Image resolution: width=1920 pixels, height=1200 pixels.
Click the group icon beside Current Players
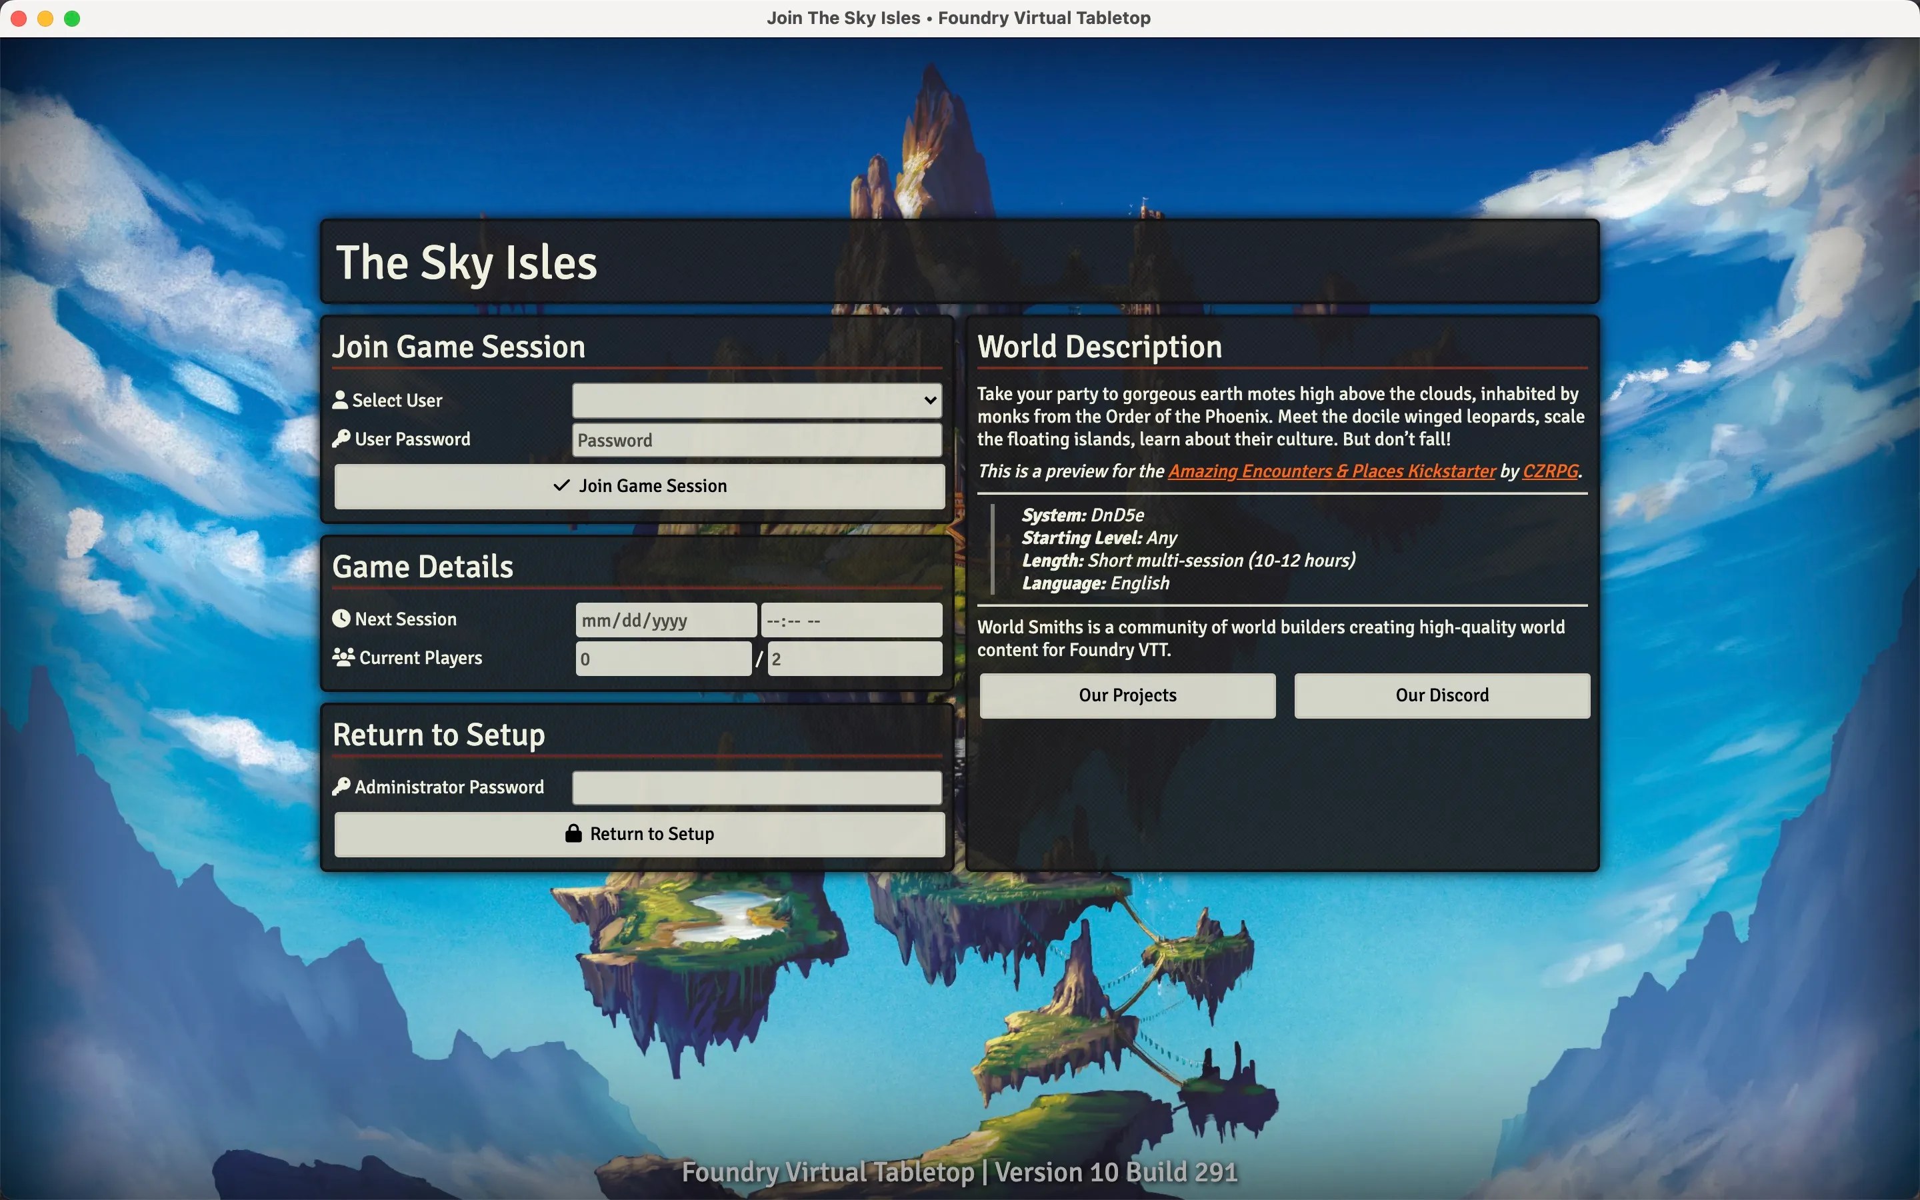[x=343, y=657]
